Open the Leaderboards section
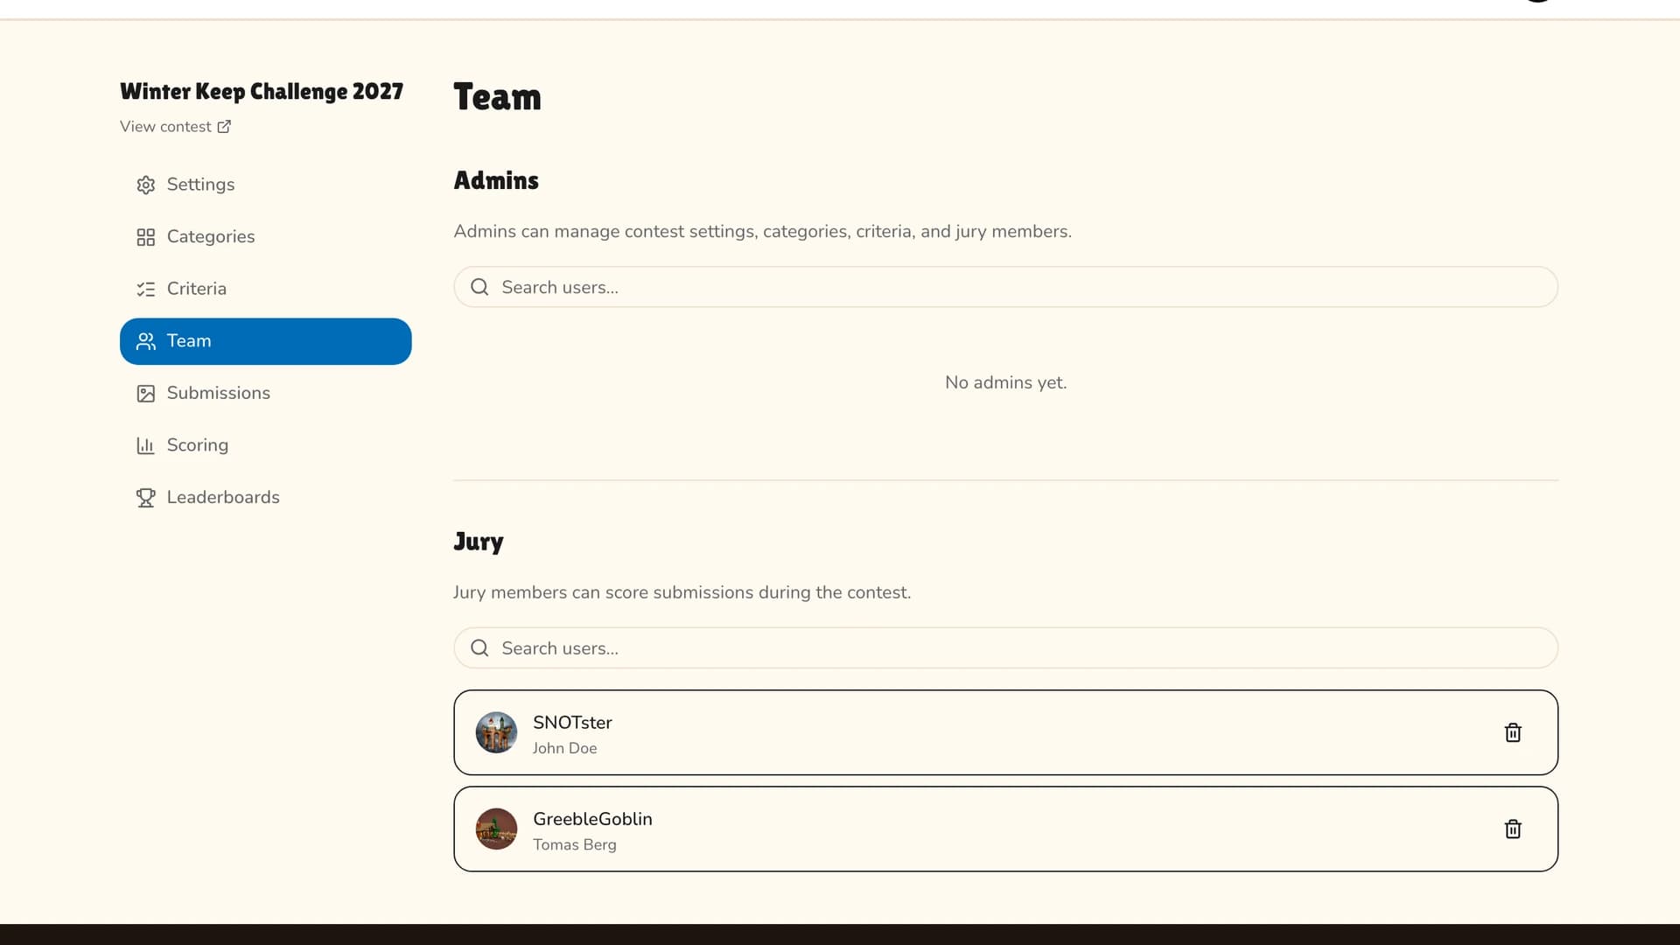The height and width of the screenshot is (945, 1680). click(x=265, y=498)
